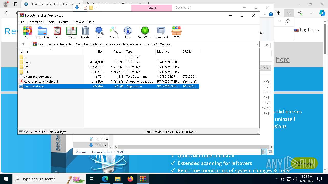328x184 pixels.
Task: Sort the list by the Type column
Action: (140, 51)
